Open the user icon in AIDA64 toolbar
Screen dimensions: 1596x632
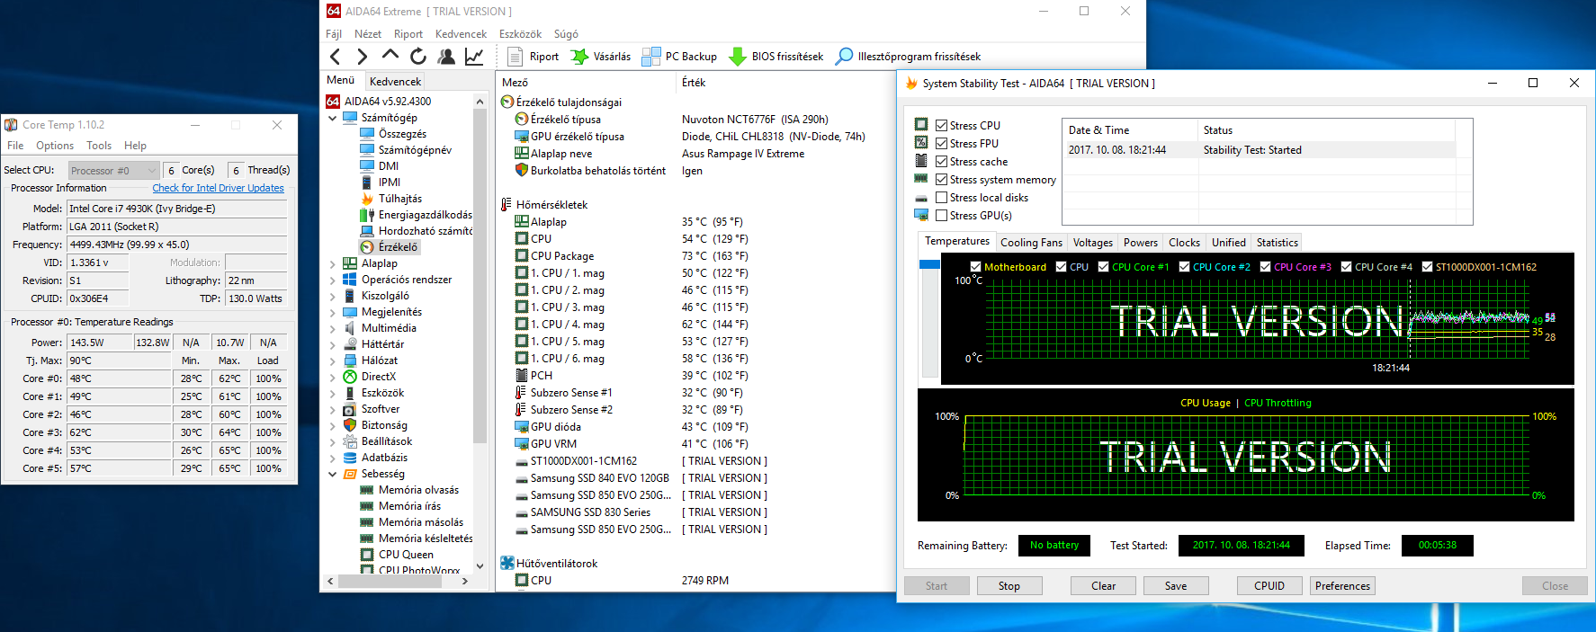(446, 57)
